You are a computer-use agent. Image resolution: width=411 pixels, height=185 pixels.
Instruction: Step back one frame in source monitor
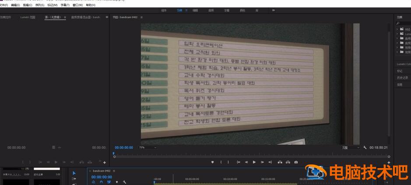48,162
